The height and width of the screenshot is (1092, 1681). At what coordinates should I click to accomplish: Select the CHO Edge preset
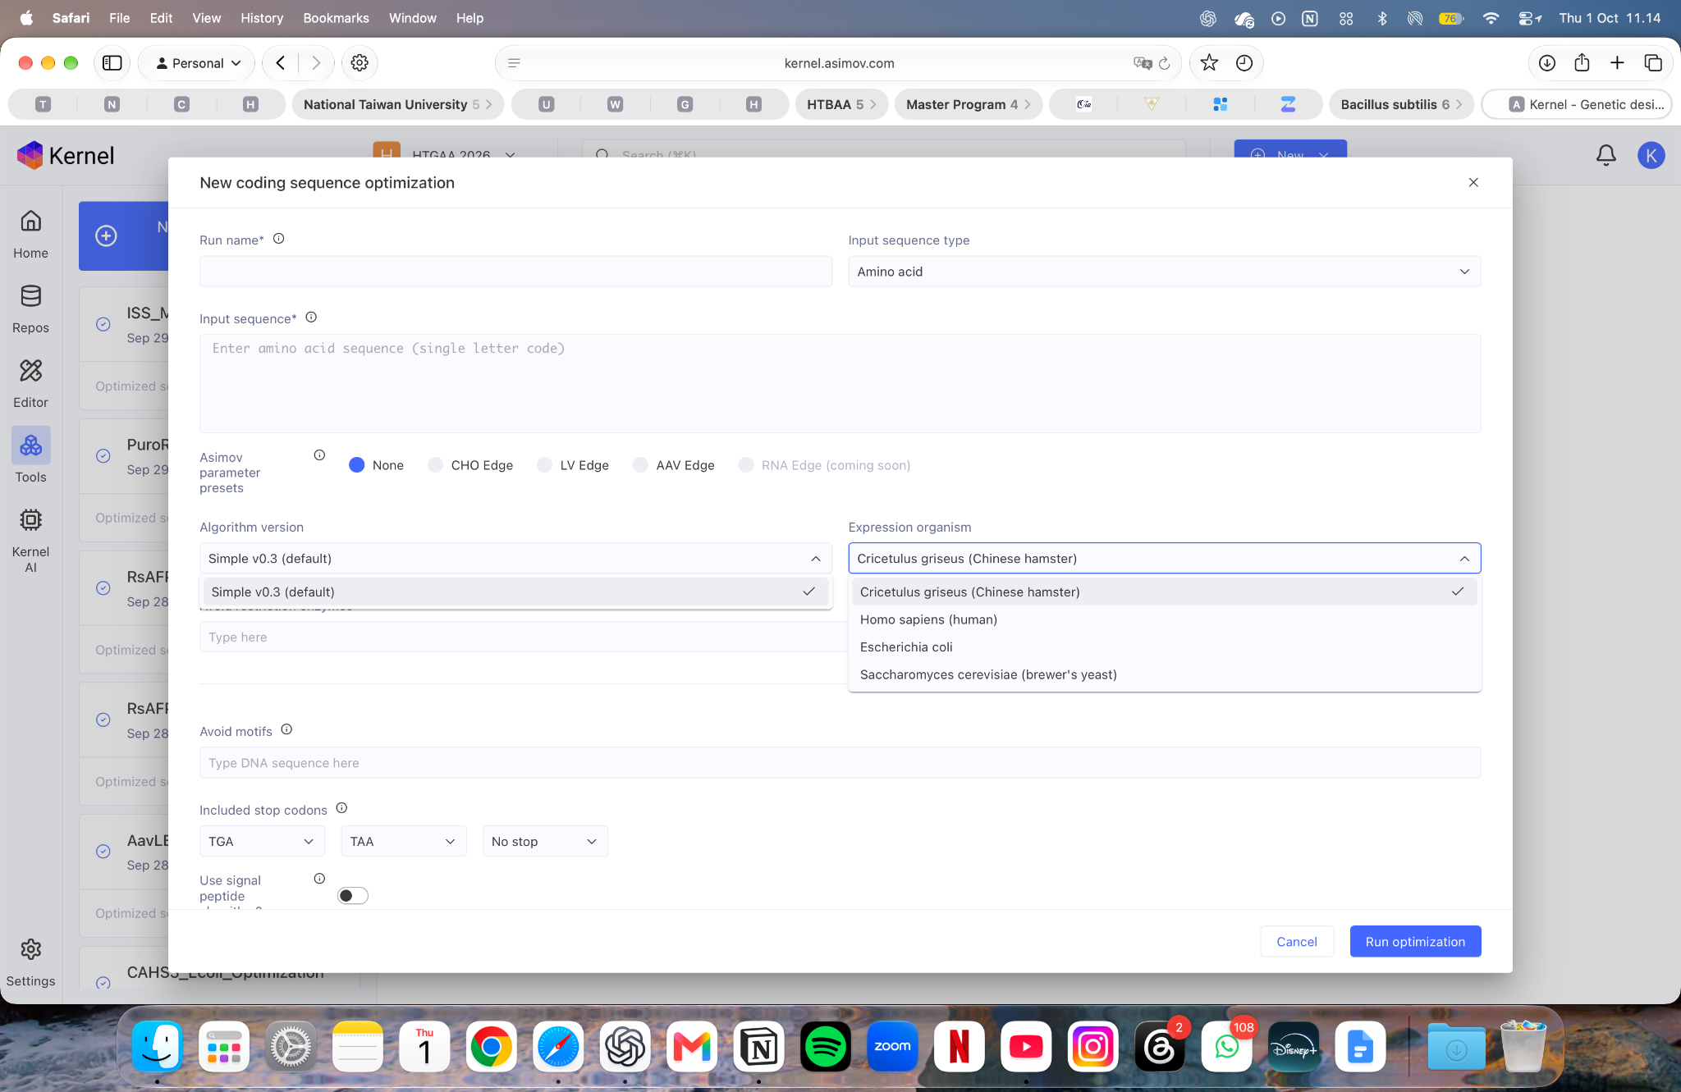435,465
